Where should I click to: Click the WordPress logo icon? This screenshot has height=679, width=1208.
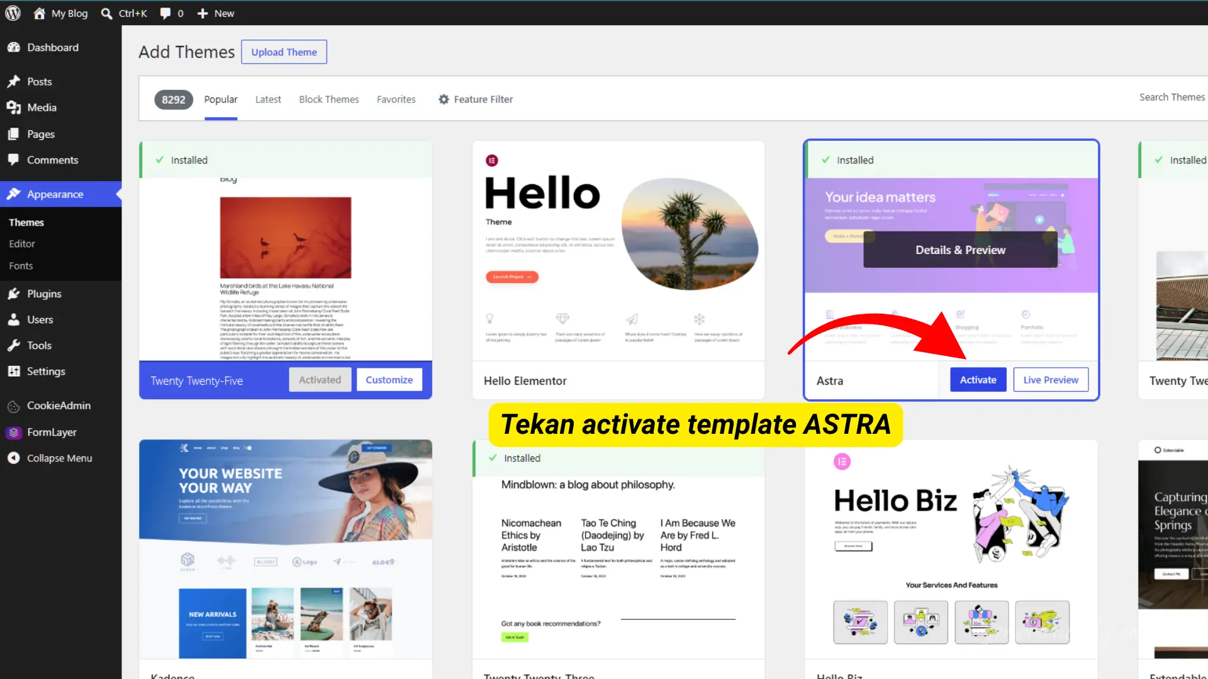coord(13,13)
